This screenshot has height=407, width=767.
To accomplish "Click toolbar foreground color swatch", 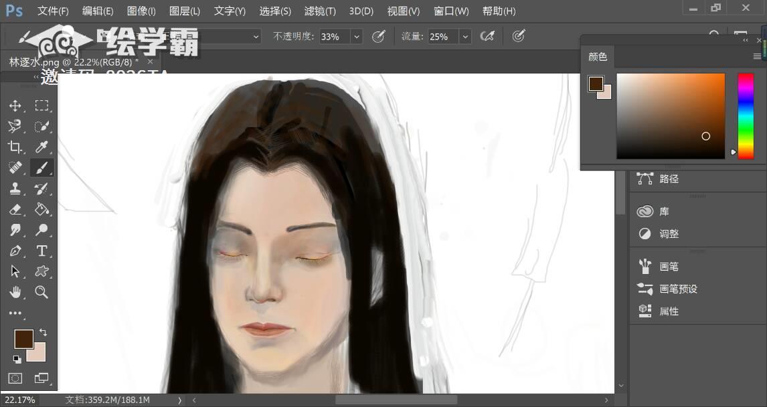I will click(23, 338).
